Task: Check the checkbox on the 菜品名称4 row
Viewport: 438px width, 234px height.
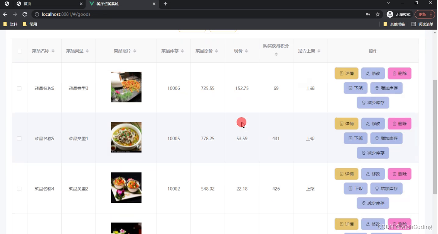Action: tap(19, 189)
